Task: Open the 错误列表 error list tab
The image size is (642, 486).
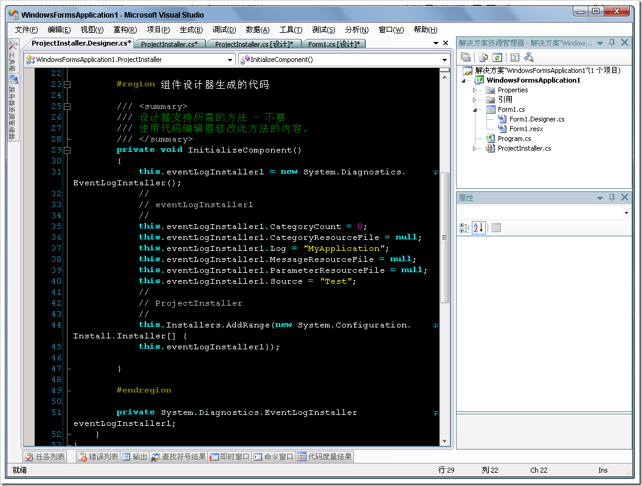Action: (98, 457)
